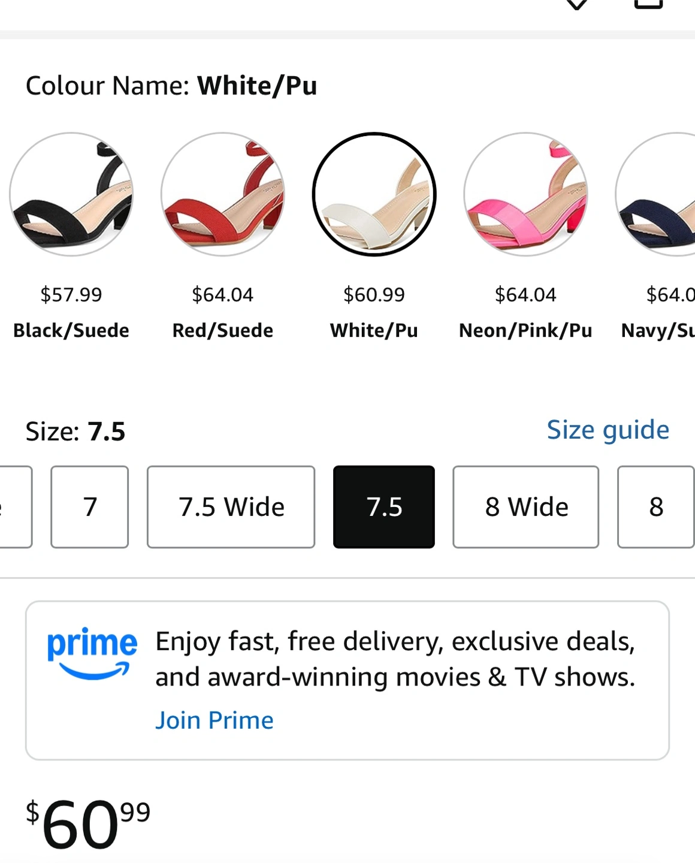Image resolution: width=695 pixels, height=863 pixels.
Task: Pick size 8 option
Action: click(656, 507)
